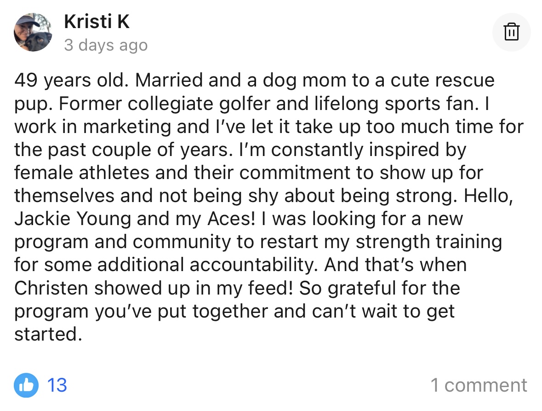This screenshot has width=542, height=411.
Task: Open the Kristi K author name
Action: (97, 21)
